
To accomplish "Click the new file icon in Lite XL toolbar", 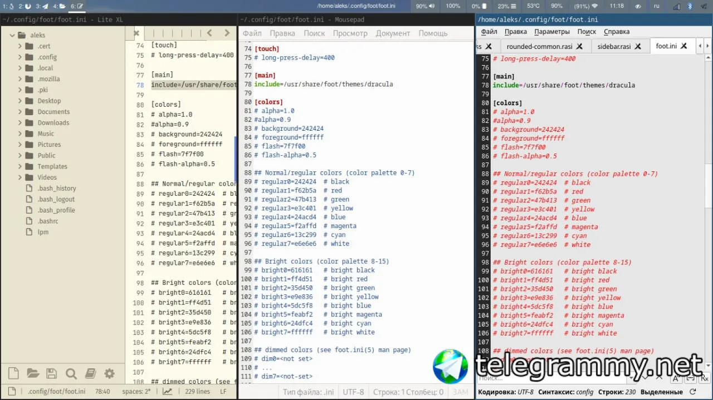I will tap(14, 373).
